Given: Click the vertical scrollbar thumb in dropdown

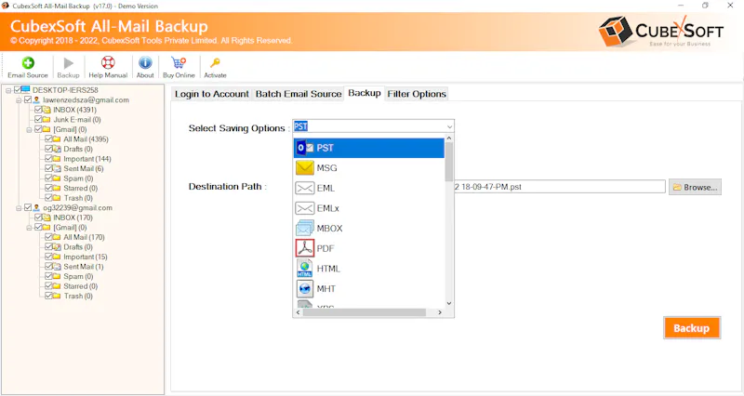Looking at the screenshot, I should point(449,162).
